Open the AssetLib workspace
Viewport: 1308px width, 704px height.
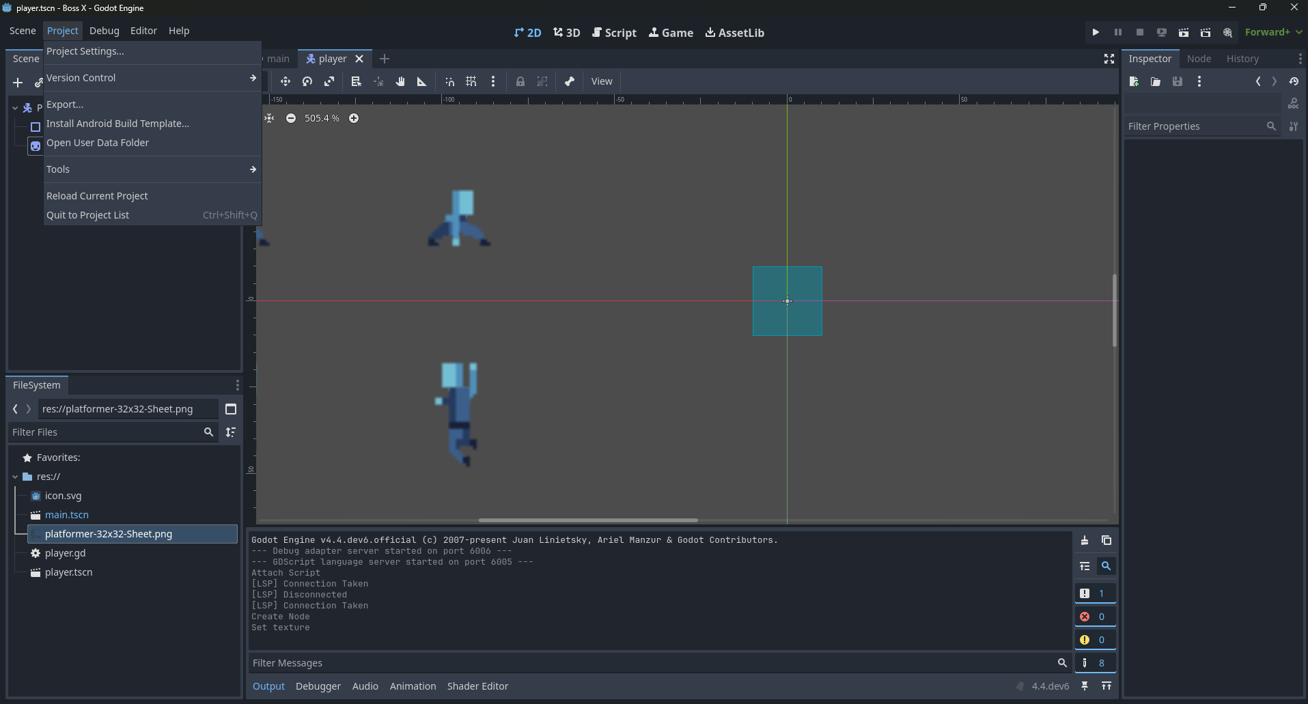tap(735, 32)
